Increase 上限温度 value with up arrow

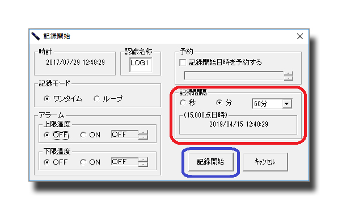[x=143, y=132]
